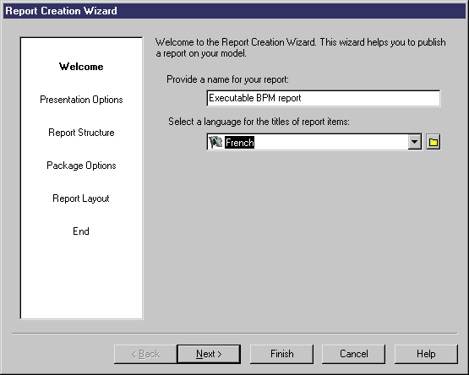Select the Package Options step
The height and width of the screenshot is (375, 469).
(x=81, y=166)
